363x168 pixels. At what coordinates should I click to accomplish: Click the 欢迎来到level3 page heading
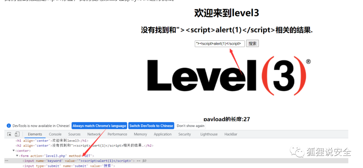click(227, 13)
